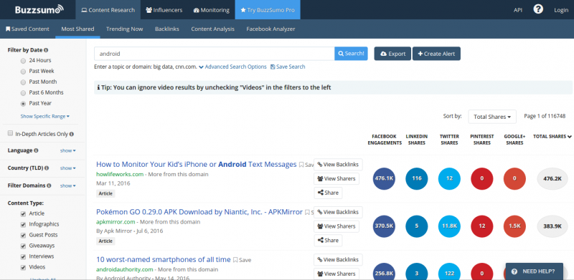The image size is (574, 280).
Task: Show the Filter Domains options
Action: coord(67,185)
